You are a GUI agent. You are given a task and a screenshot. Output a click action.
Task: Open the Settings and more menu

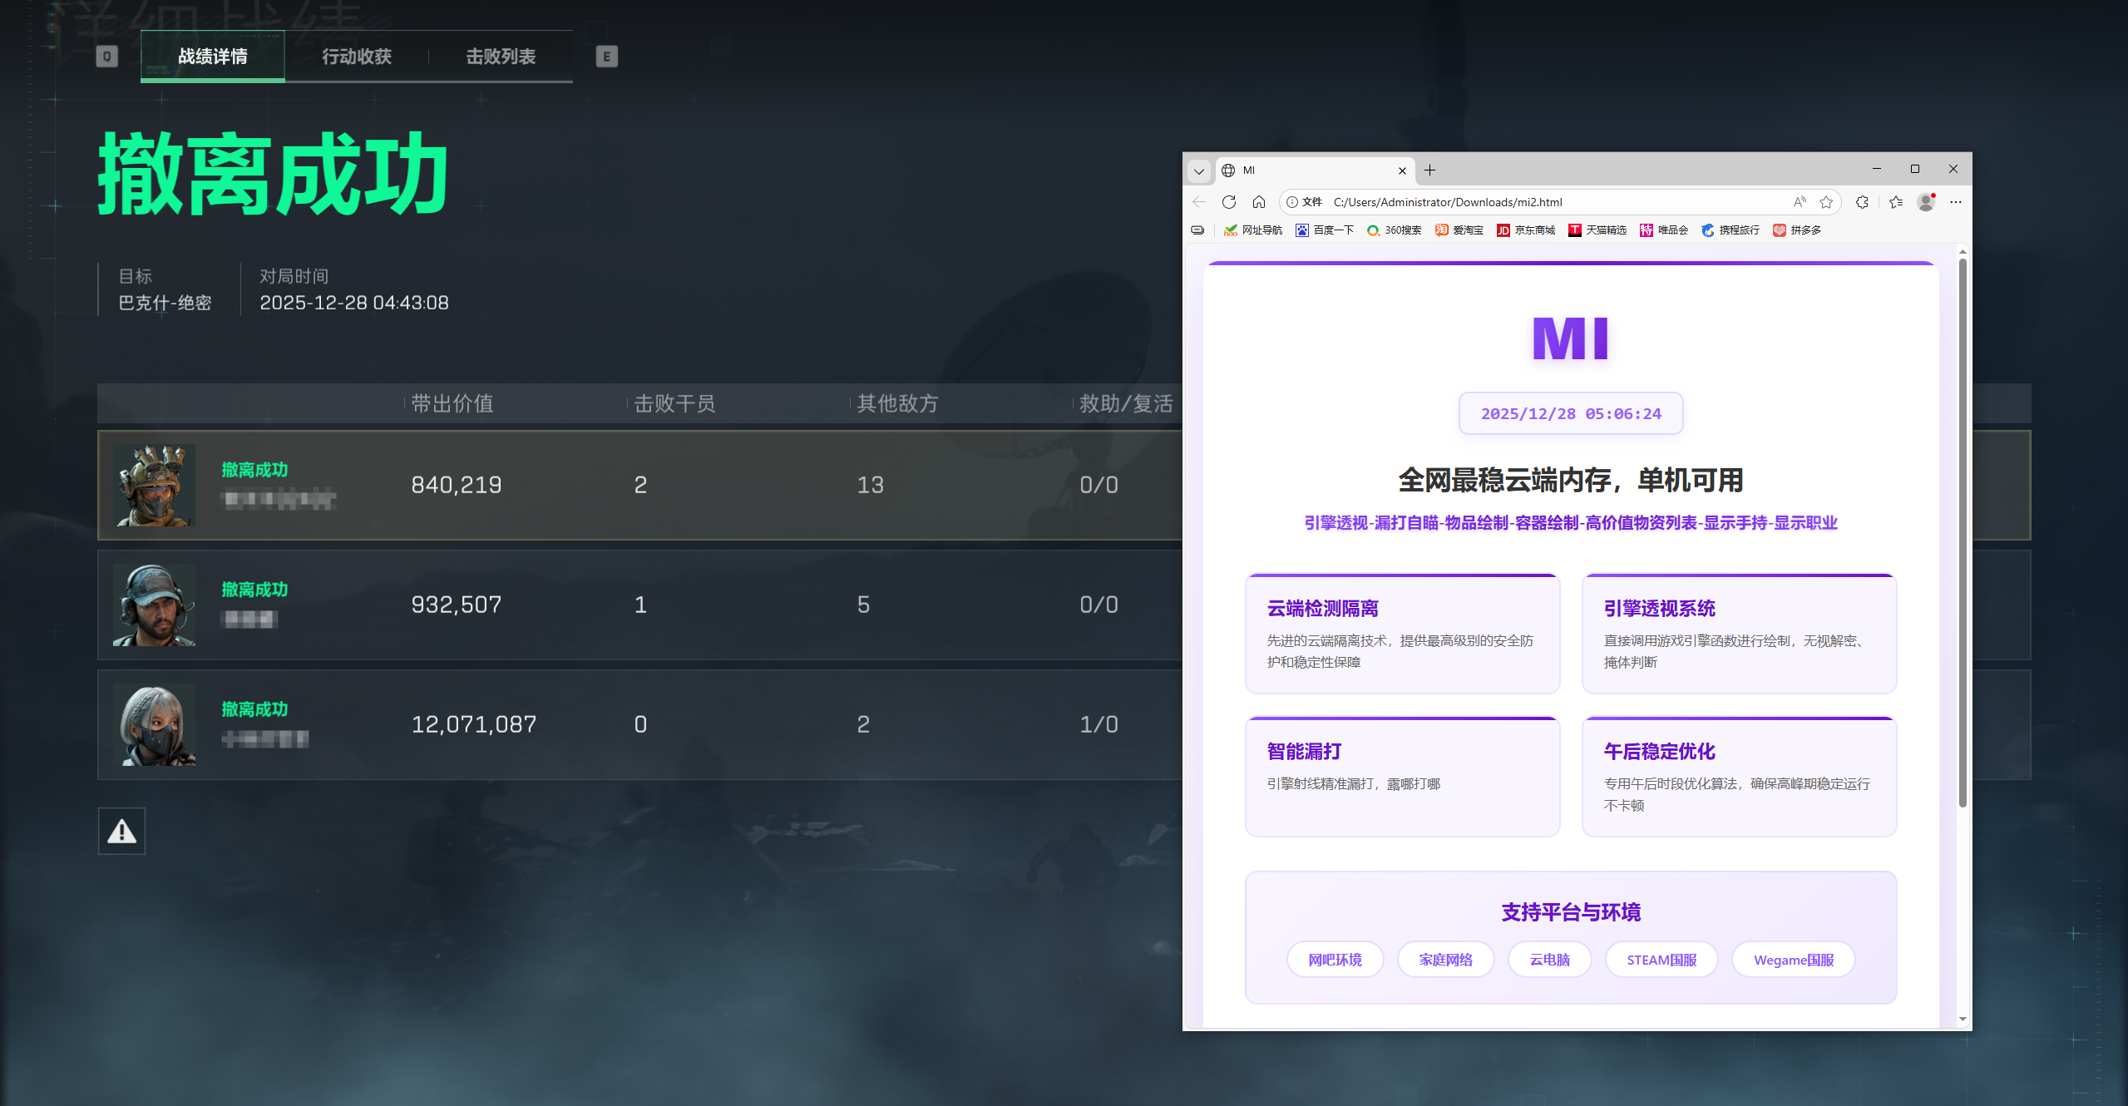point(1954,201)
